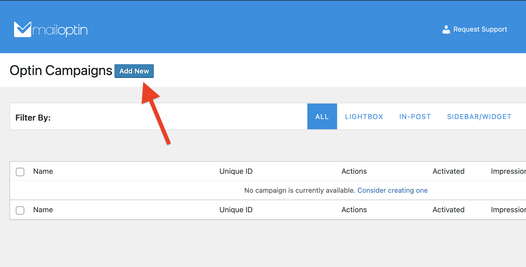
Task: Click the Request Support person icon
Action: [446, 29]
